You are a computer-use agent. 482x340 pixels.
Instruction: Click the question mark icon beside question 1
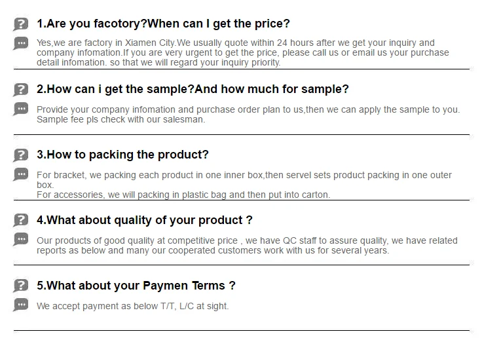(21, 24)
